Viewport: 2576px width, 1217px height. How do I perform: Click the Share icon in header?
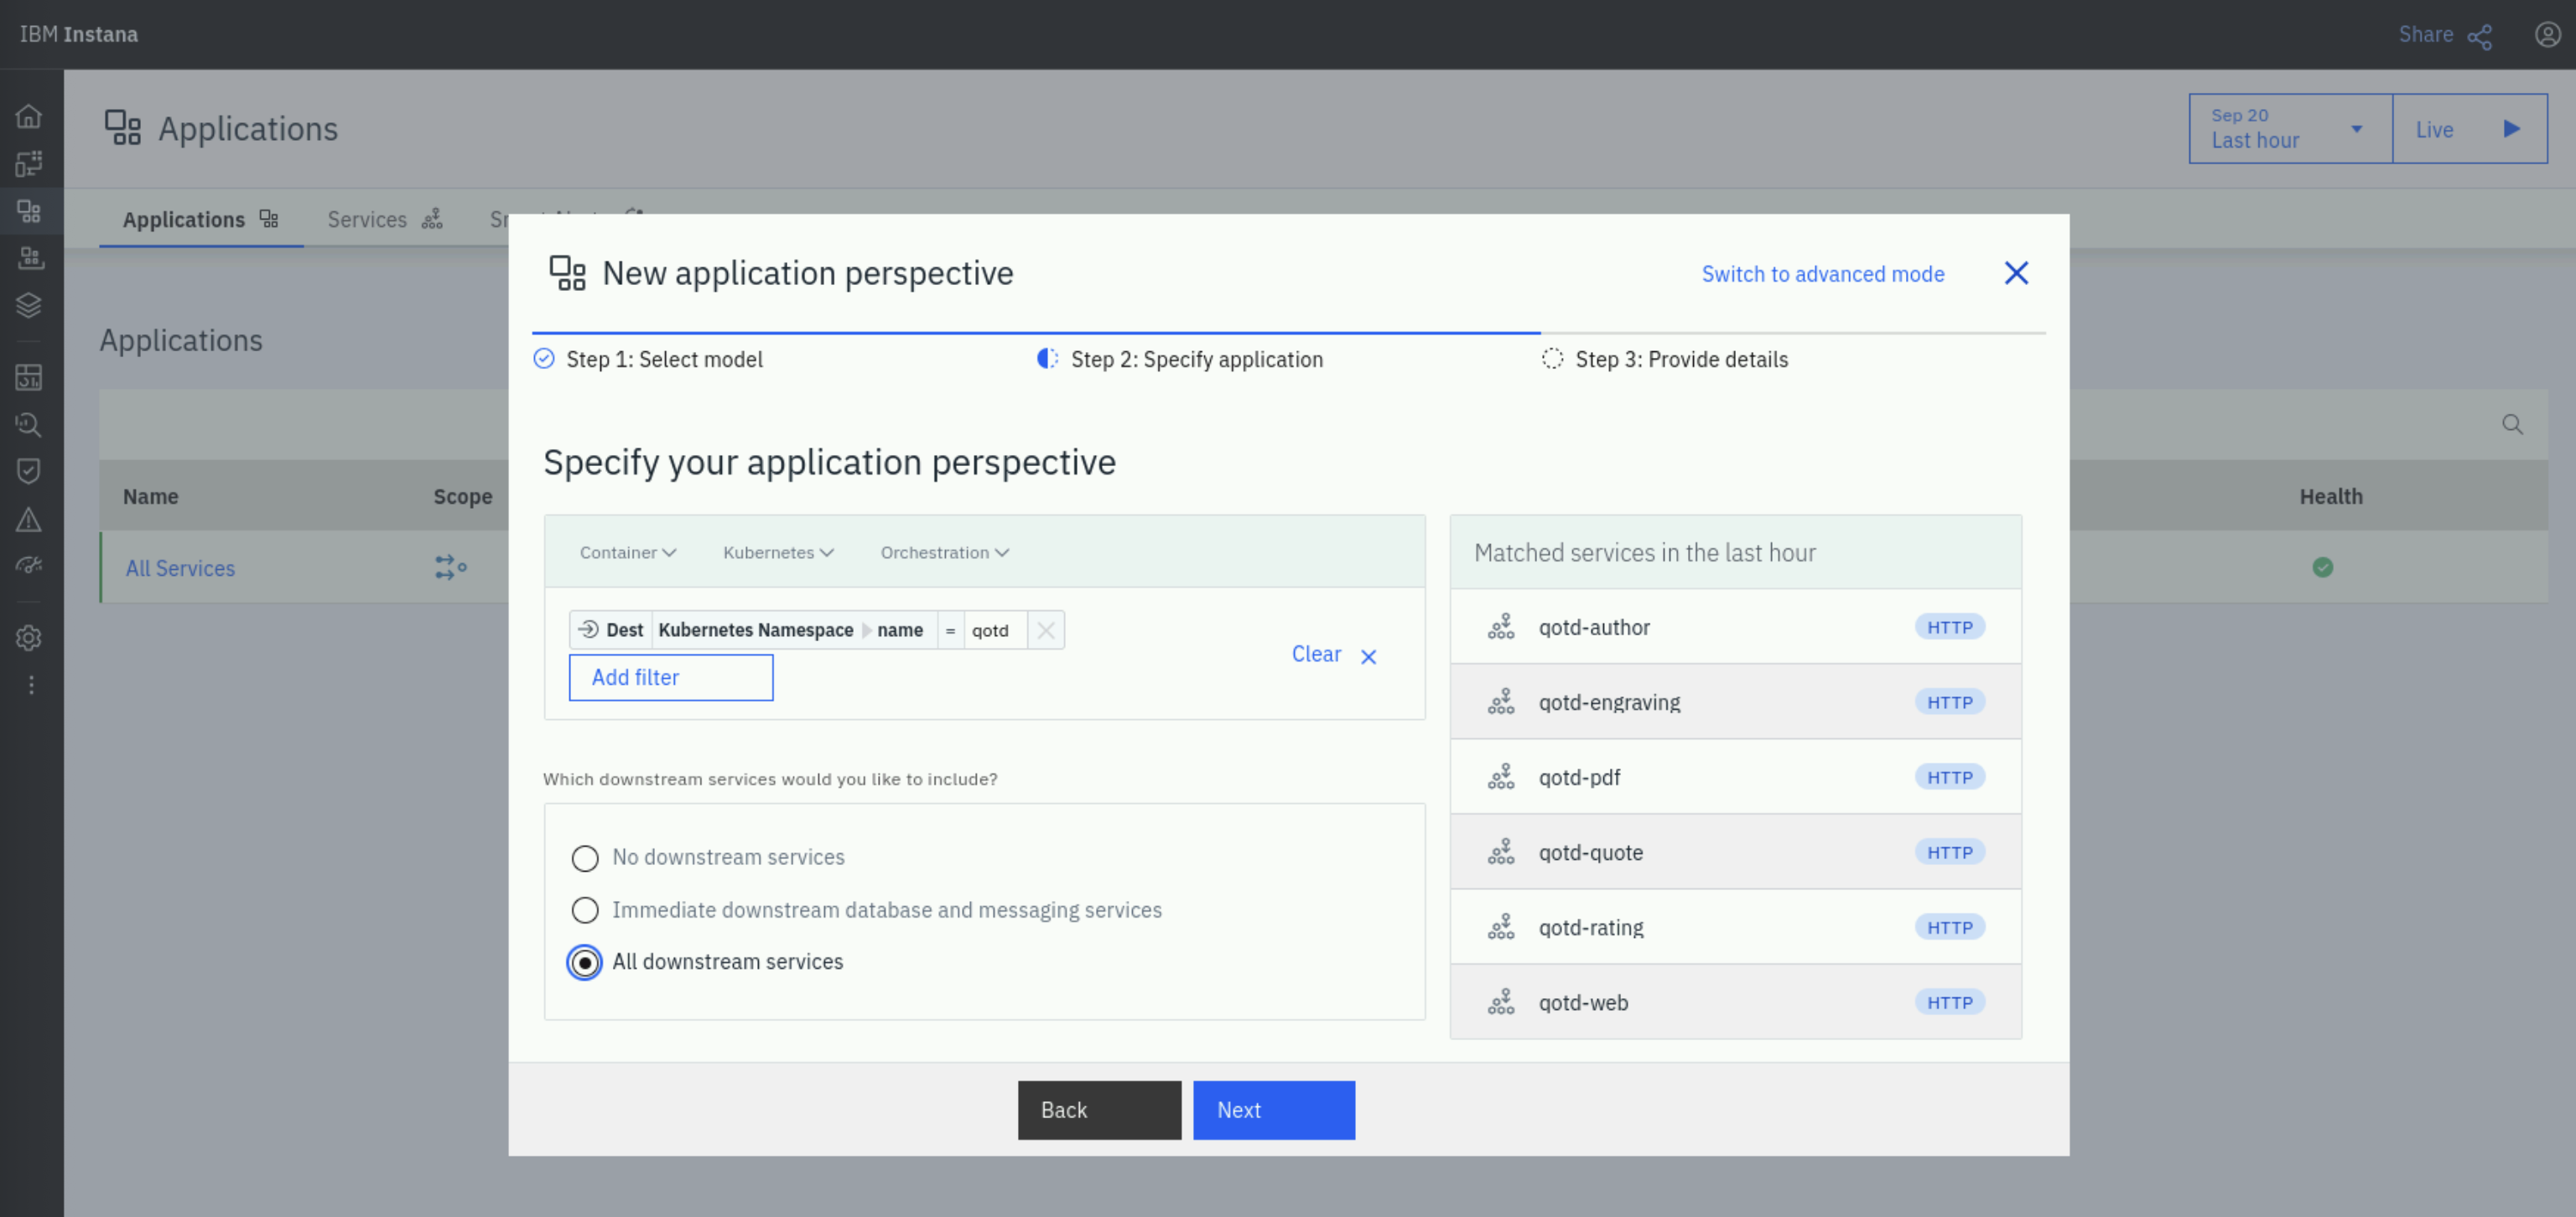point(2479,36)
